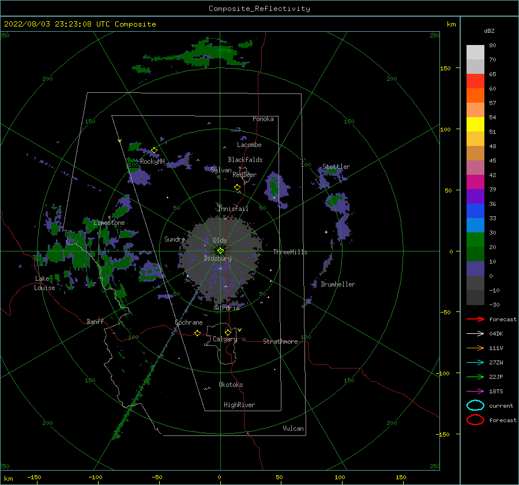The width and height of the screenshot is (519, 485).
Task: Click the red swatch in dBZ legend
Action: (475, 81)
